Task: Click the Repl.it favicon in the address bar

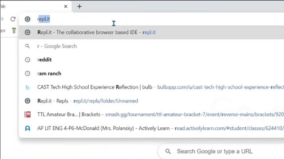Action: click(28, 19)
